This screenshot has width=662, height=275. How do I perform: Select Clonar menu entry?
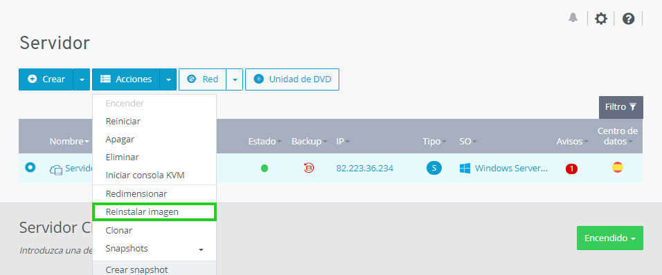154,231
